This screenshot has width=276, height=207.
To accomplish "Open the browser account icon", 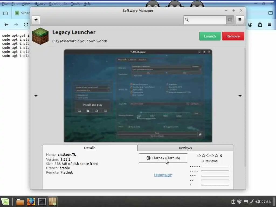I will click(250, 25).
